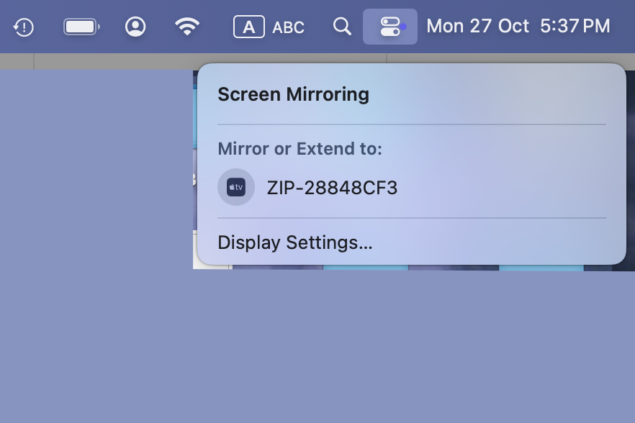Screen dimensions: 635x423
Task: Open the Wi-Fi menu
Action: pos(187,27)
